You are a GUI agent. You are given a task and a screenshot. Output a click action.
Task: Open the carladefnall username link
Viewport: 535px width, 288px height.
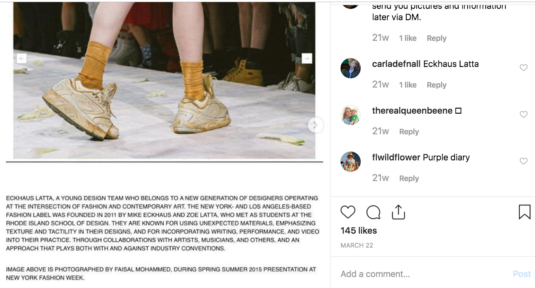tap(397, 64)
